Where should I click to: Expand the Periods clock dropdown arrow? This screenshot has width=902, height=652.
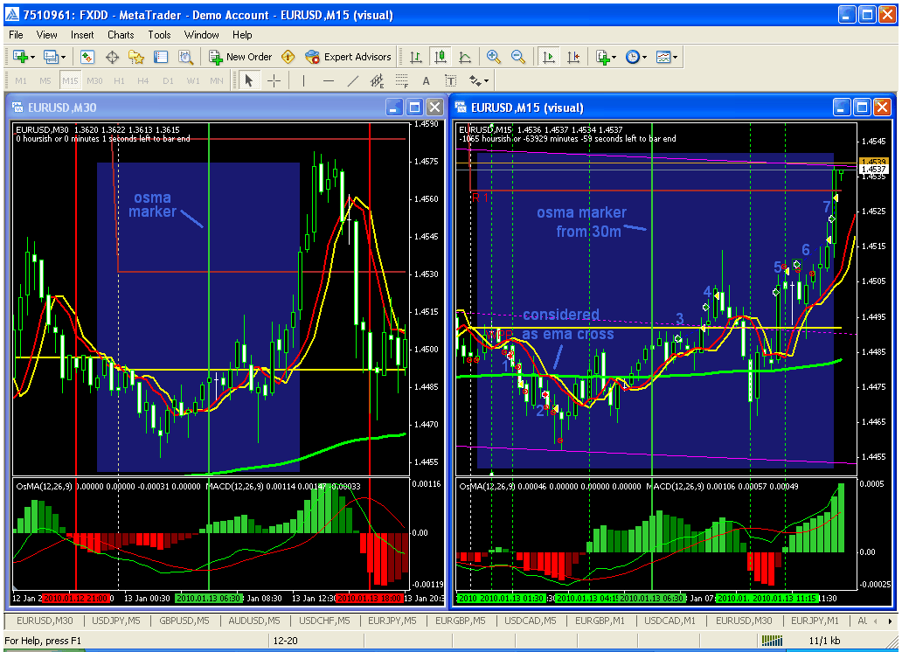click(645, 57)
